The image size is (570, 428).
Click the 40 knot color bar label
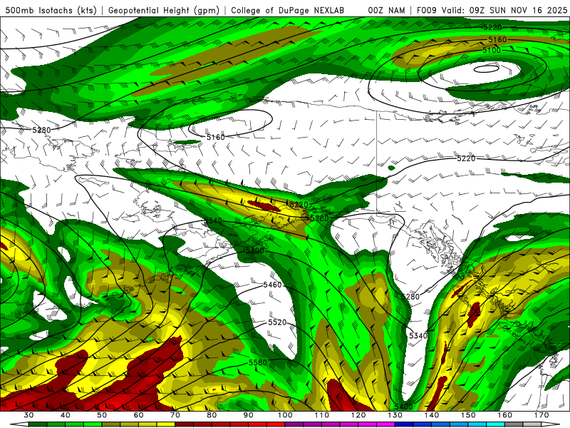(x=66, y=415)
